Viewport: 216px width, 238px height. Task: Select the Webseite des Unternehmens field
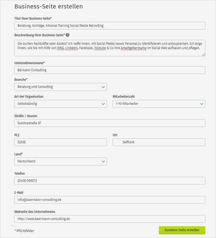(110, 219)
